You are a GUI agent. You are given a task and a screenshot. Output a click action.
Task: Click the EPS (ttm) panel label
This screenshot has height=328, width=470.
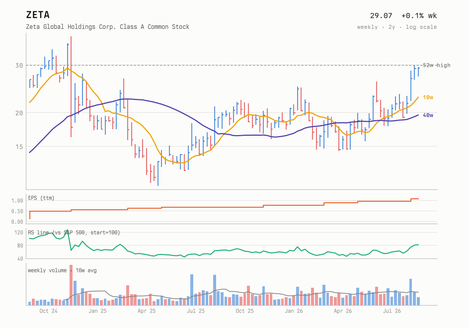[x=41, y=198]
